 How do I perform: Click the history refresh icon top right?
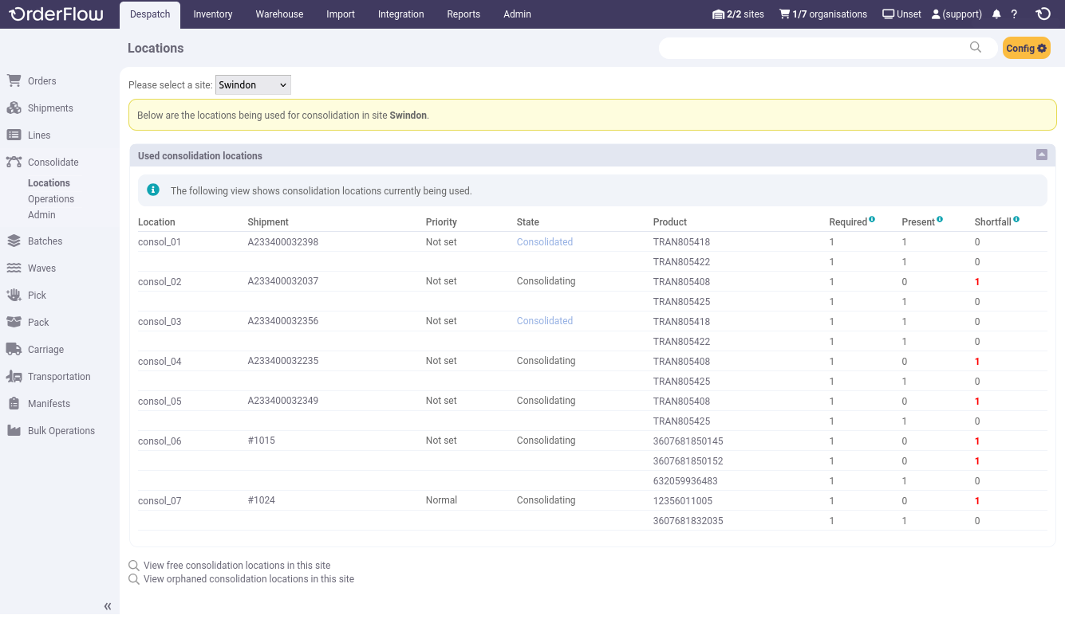1043,14
